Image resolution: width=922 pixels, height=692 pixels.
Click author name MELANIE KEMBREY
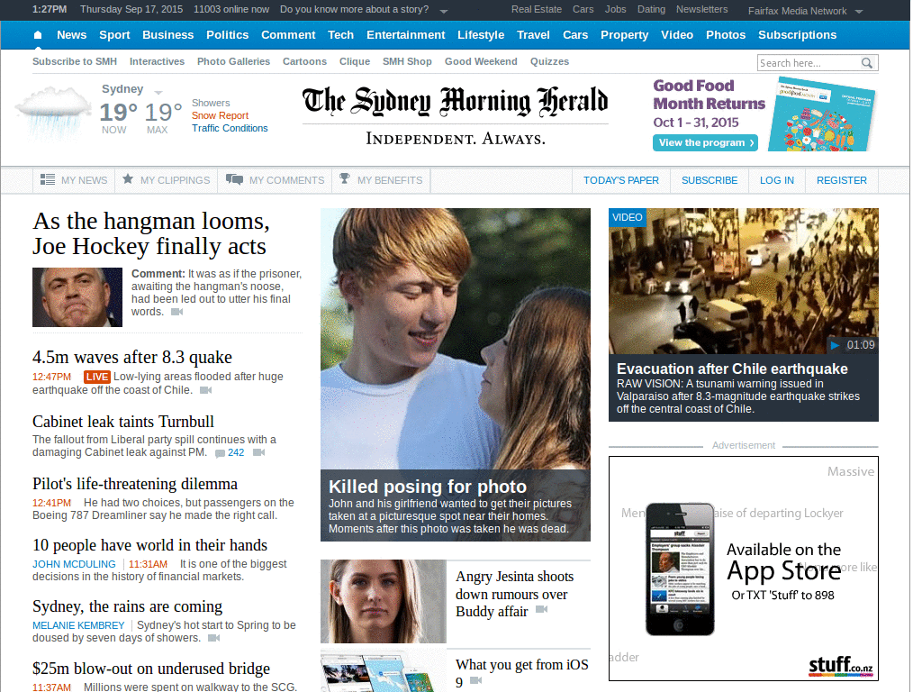tap(78, 625)
